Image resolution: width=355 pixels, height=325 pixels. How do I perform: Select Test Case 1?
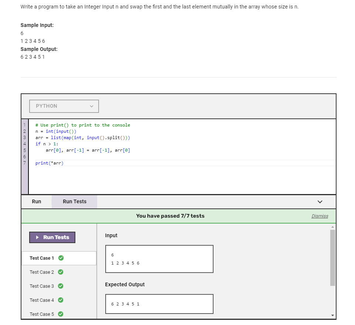[x=59, y=258]
